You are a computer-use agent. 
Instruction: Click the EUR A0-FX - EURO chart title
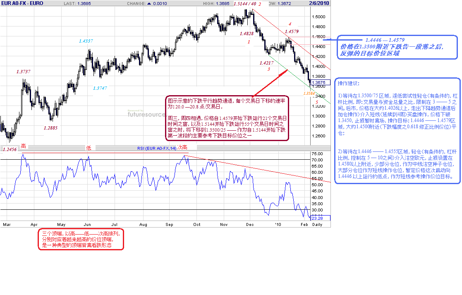22,3
